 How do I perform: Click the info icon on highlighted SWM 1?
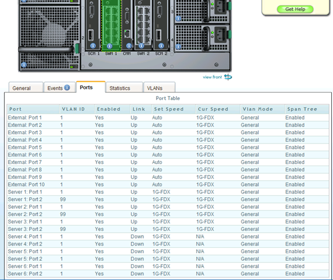click(x=109, y=46)
